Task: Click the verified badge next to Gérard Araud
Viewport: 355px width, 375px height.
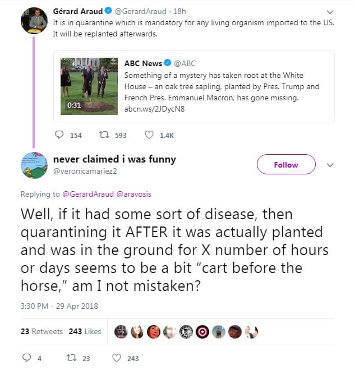Action: coord(108,11)
